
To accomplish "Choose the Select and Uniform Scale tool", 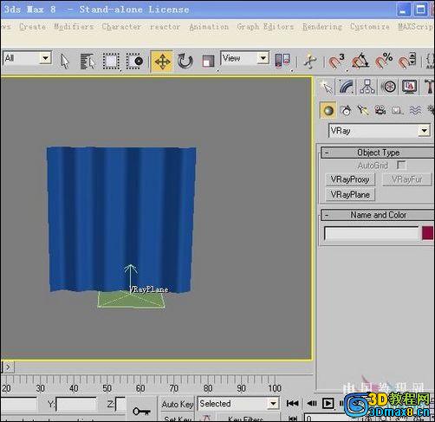I will tap(208, 62).
